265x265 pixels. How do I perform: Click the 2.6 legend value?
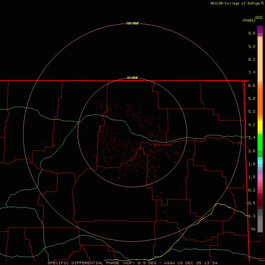click(252, 151)
